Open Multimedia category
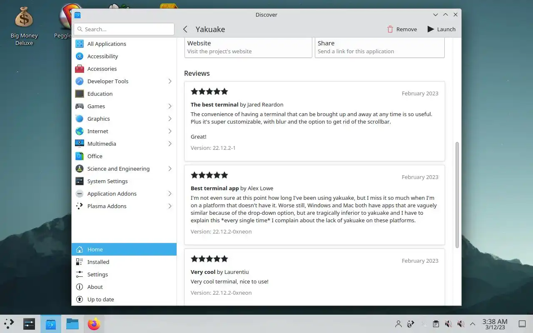This screenshot has height=333, width=533. click(x=124, y=144)
